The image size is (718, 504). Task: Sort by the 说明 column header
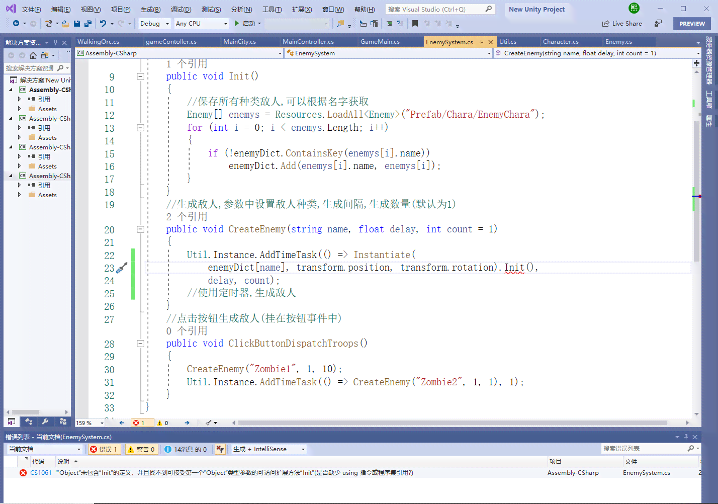tap(63, 461)
